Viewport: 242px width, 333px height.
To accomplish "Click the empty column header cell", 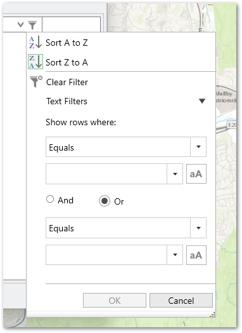I will click(72, 24).
